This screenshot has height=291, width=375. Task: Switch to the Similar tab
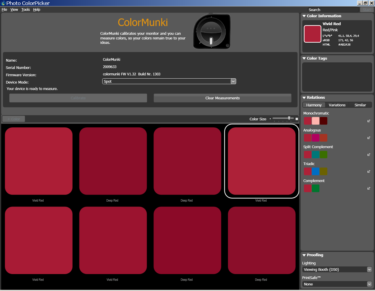pos(360,105)
